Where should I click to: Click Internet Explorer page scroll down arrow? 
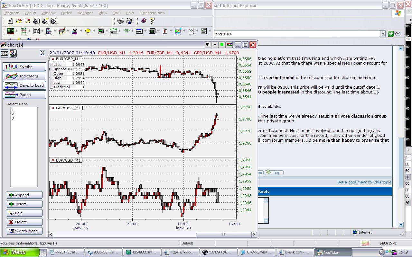[401, 225]
